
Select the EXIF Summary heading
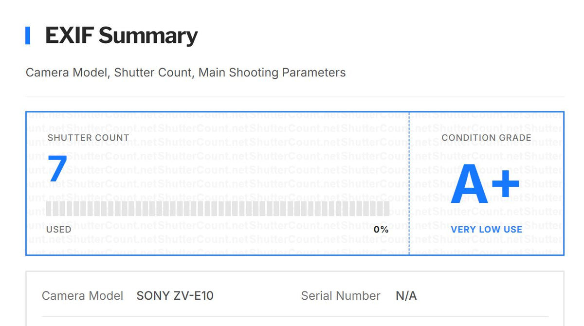coord(121,36)
